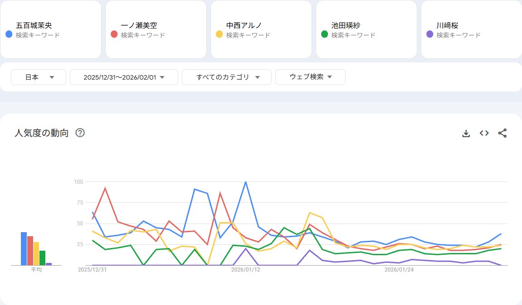Screen dimensions: 522x305
Task: Share the popularity trend chart
Action: pos(502,133)
